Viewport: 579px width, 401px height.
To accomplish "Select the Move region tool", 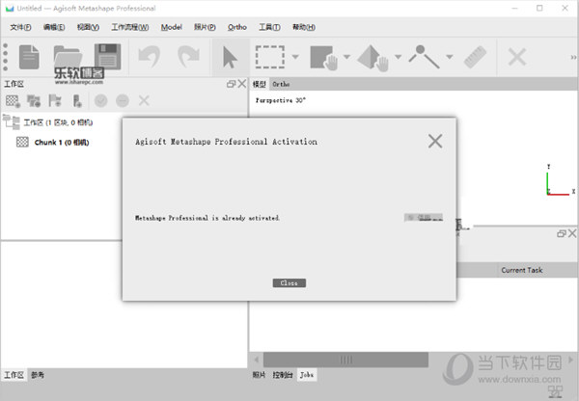I will coord(324,57).
